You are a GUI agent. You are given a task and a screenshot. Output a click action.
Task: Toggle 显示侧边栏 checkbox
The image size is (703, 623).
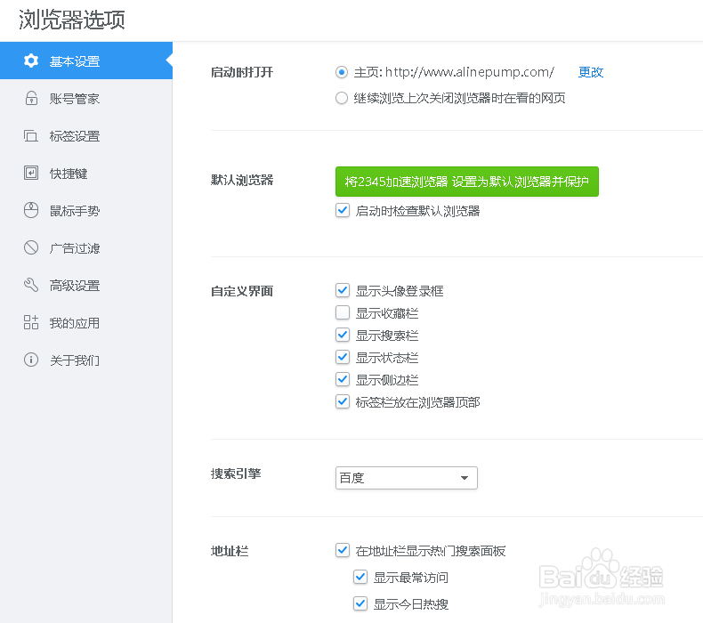343,379
